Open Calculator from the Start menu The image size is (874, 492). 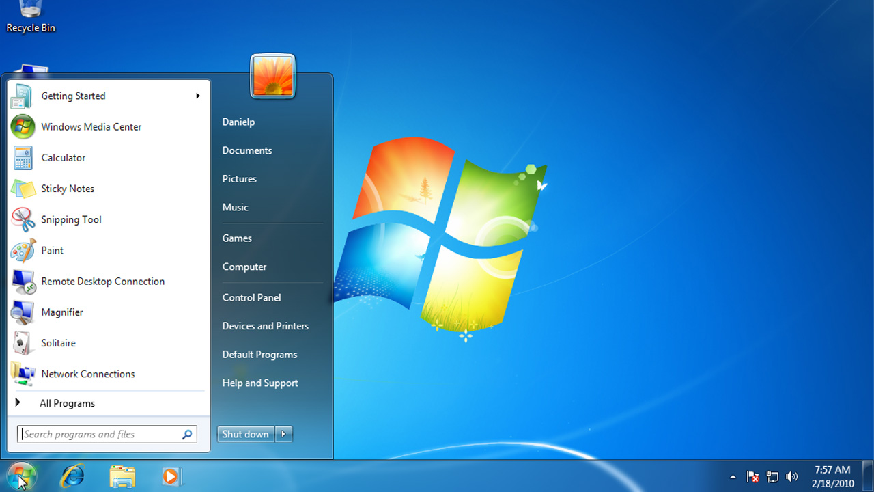[63, 158]
